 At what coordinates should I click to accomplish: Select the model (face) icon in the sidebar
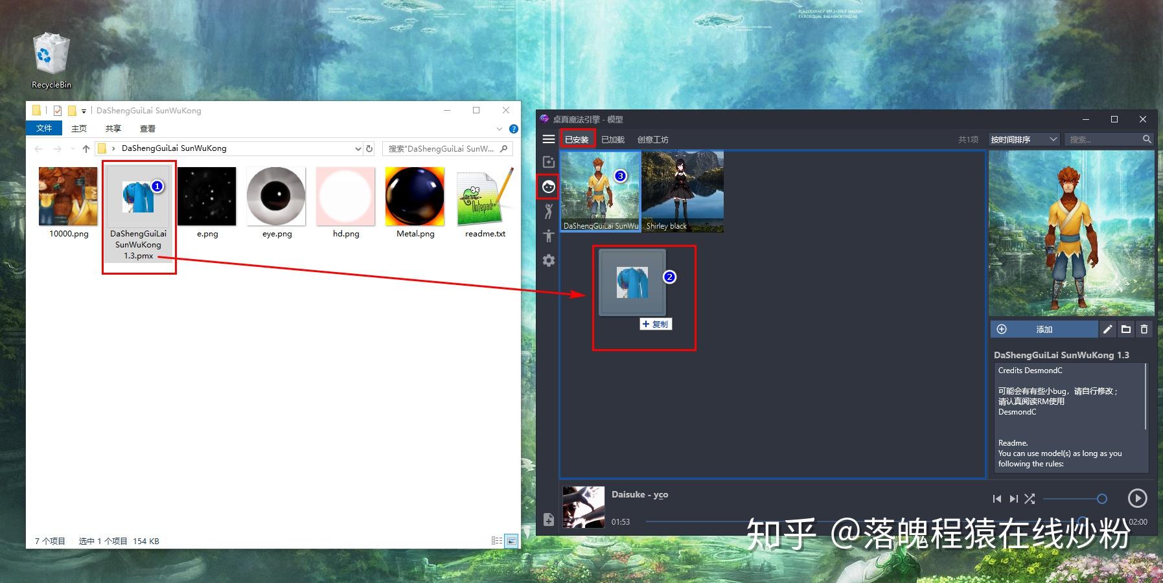pyautogui.click(x=548, y=187)
